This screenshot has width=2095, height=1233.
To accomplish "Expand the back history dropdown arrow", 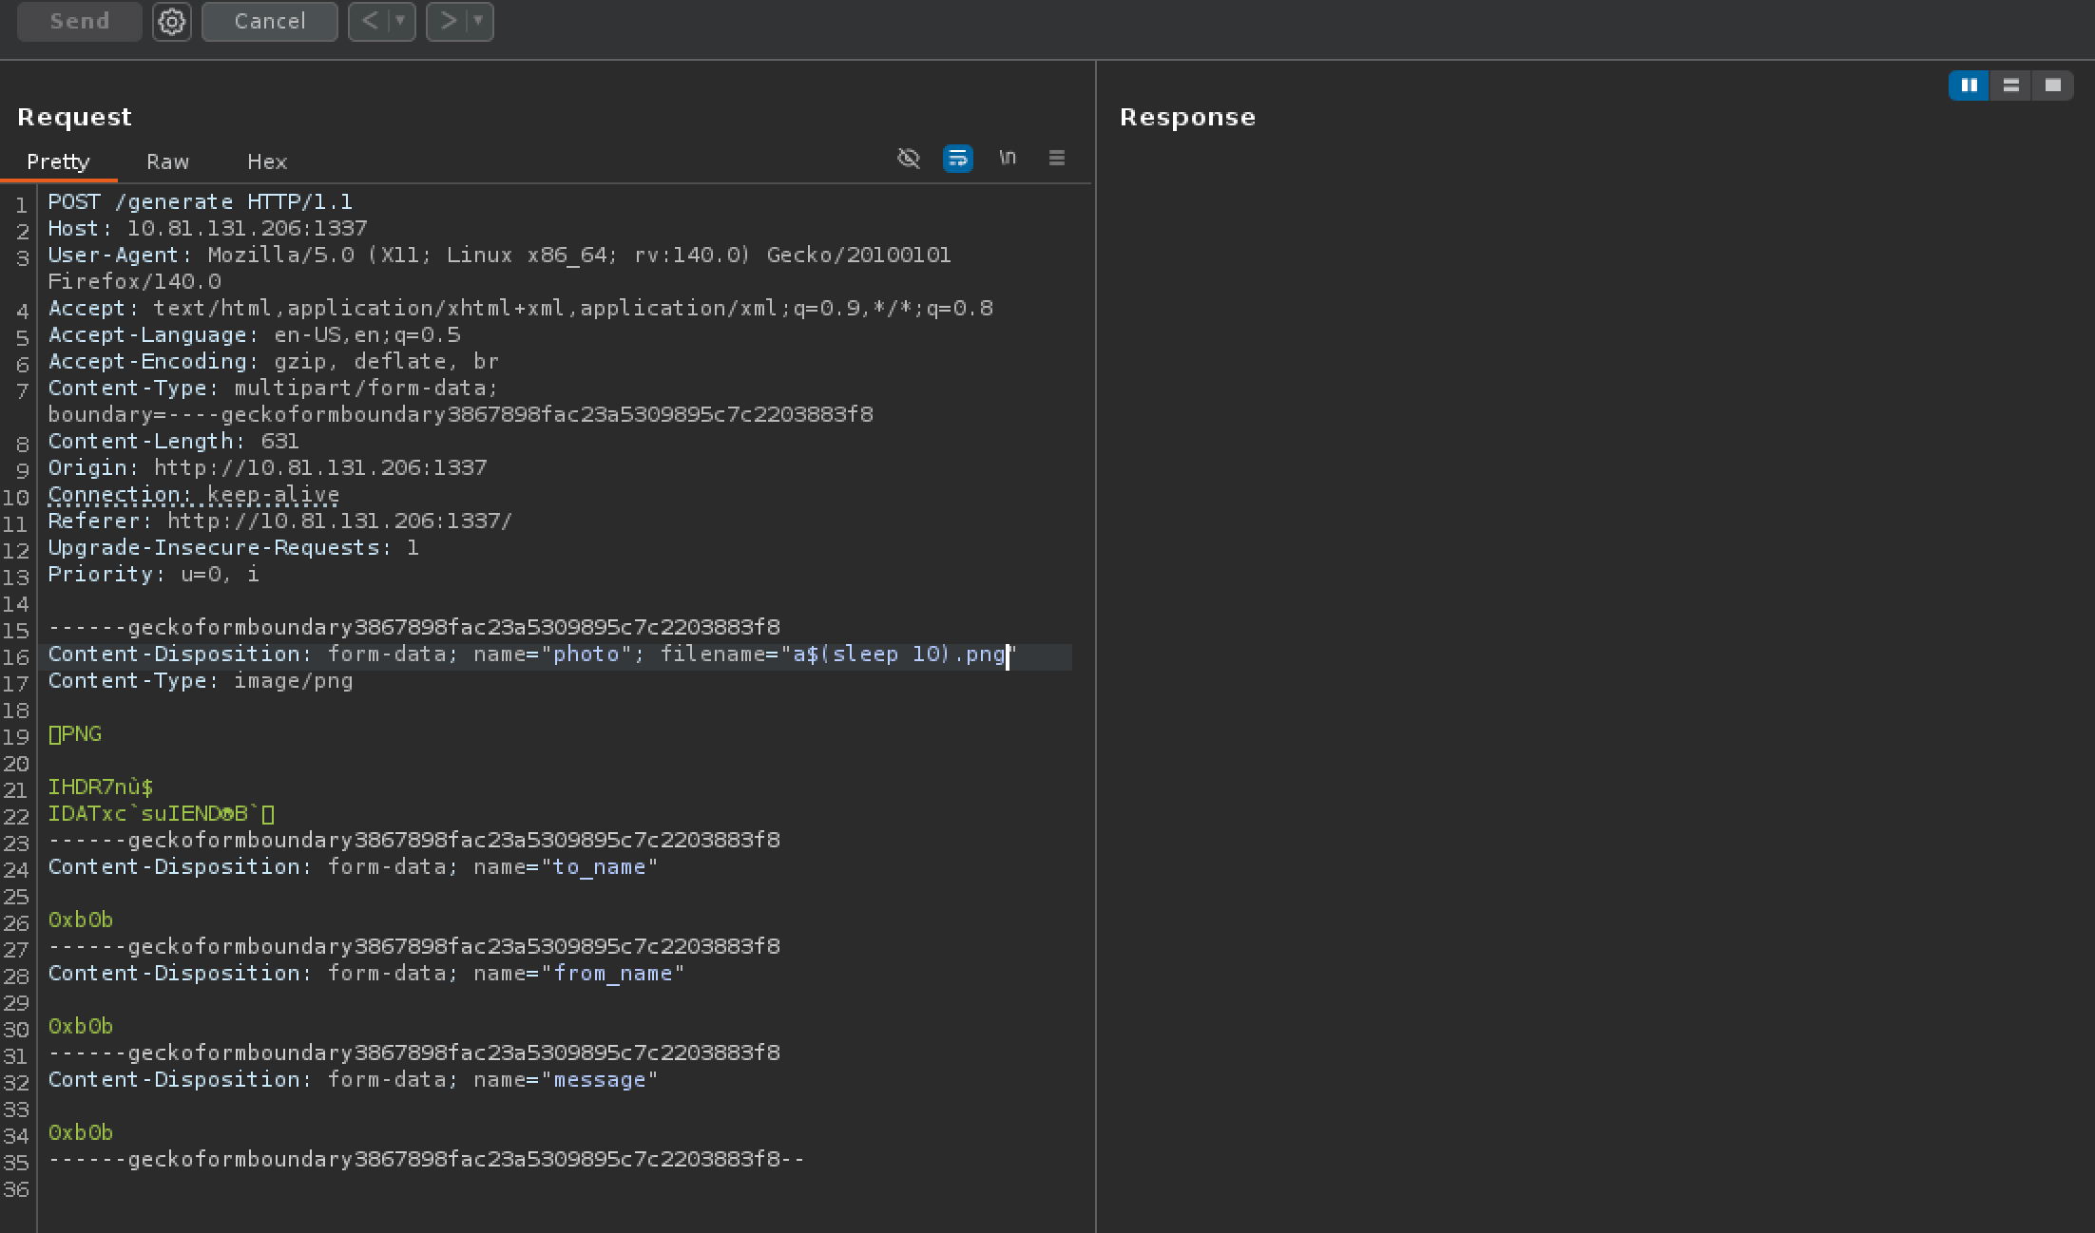I will coord(400,21).
